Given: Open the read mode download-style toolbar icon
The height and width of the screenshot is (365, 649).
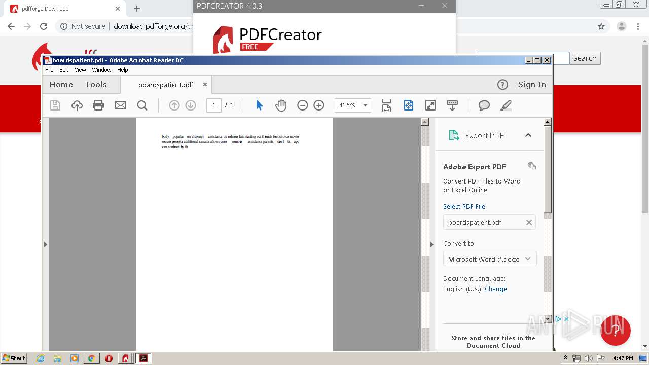Looking at the screenshot, I should pos(452,105).
